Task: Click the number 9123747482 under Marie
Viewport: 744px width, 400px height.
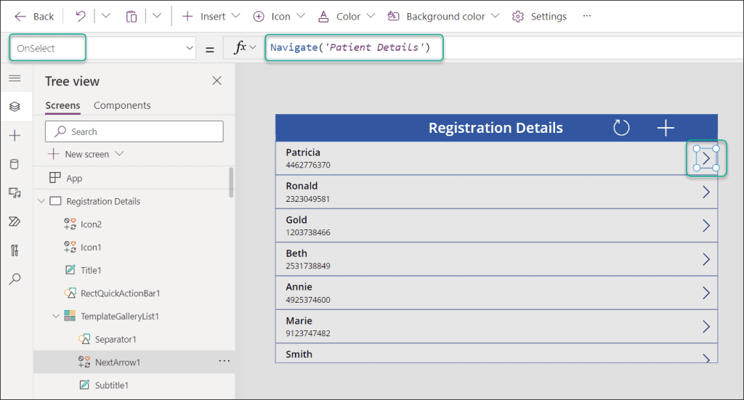Action: tap(308, 333)
